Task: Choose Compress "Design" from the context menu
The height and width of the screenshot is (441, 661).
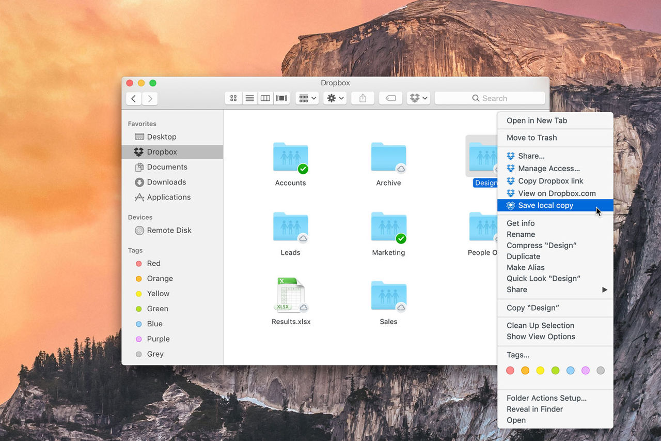Action: tap(540, 245)
